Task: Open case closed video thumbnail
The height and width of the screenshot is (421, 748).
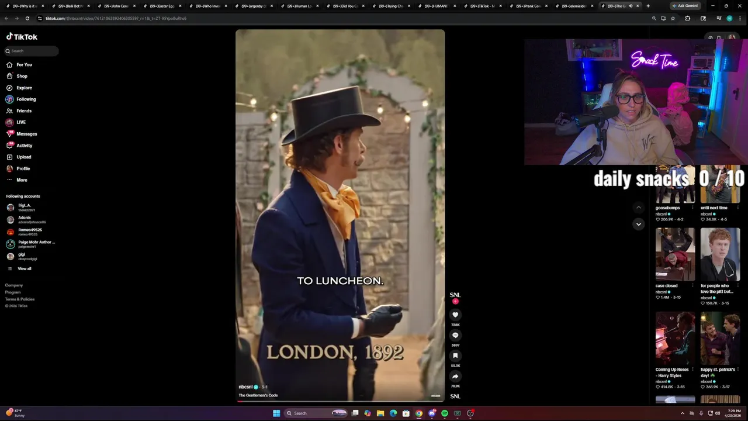Action: click(675, 254)
